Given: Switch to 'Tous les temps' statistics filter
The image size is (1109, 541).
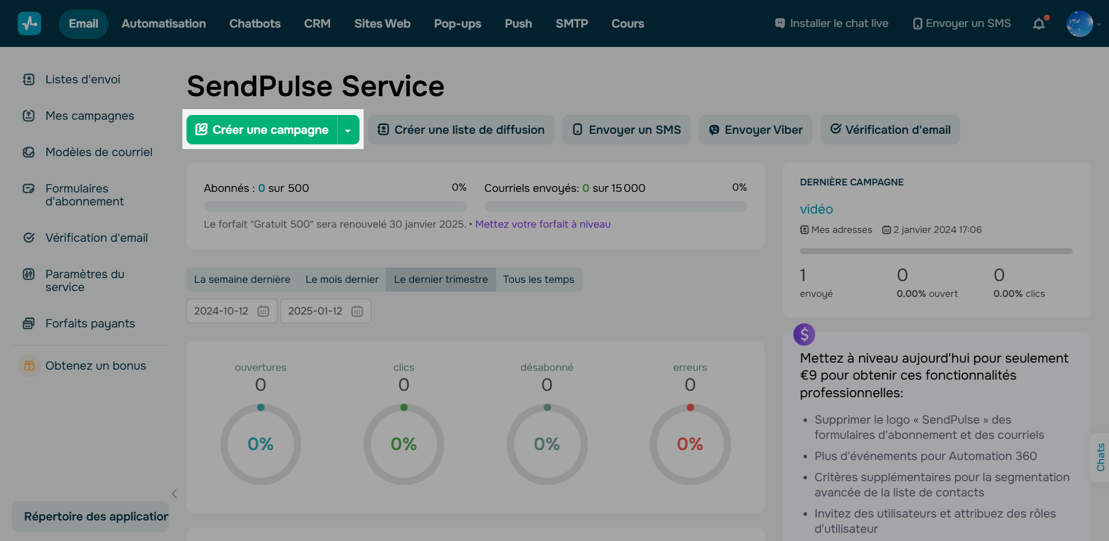Looking at the screenshot, I should click(x=538, y=279).
